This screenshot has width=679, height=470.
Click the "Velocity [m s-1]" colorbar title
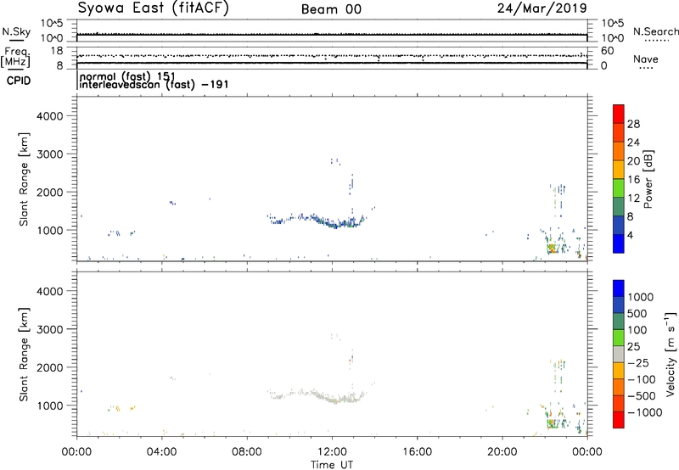click(x=671, y=354)
